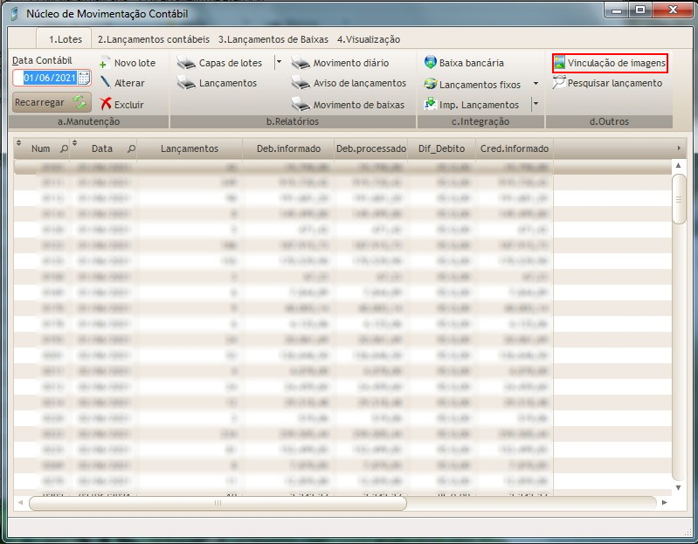Click the Data Contábil date field
This screenshot has width=698, height=544.
(x=49, y=78)
